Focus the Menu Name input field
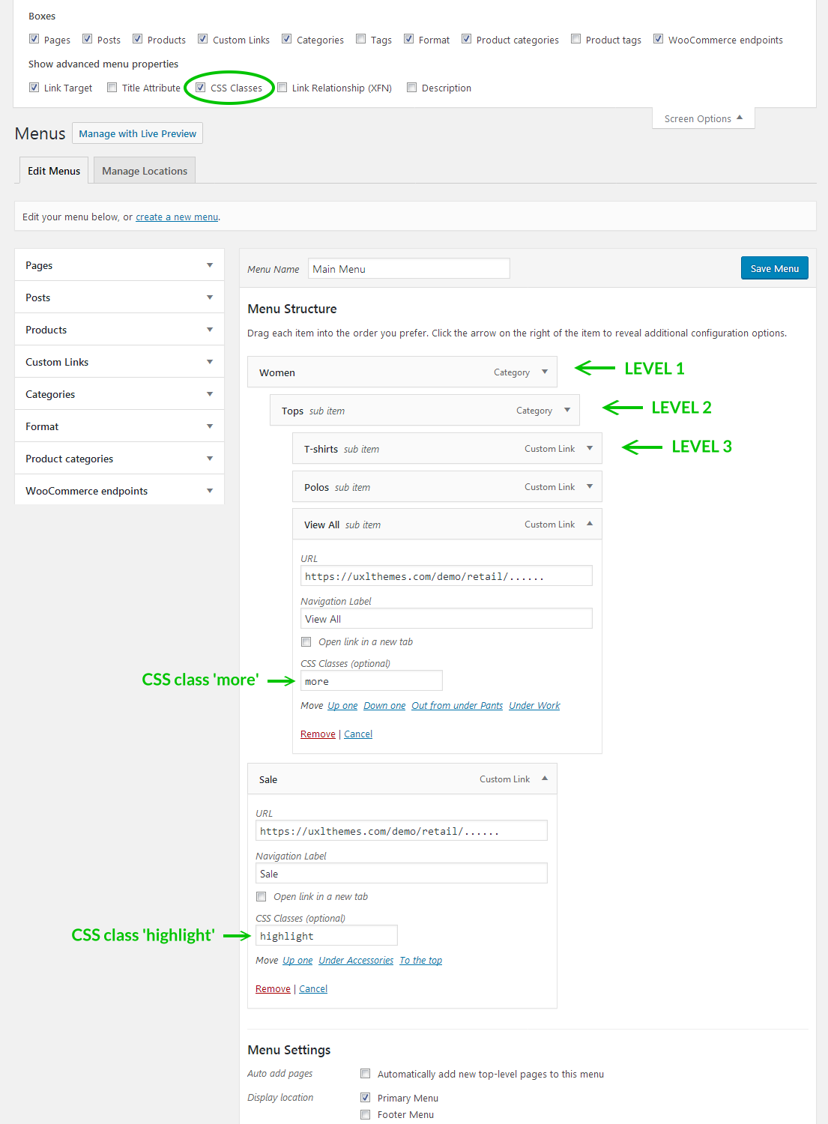Viewport: 828px width, 1124px height. click(409, 269)
